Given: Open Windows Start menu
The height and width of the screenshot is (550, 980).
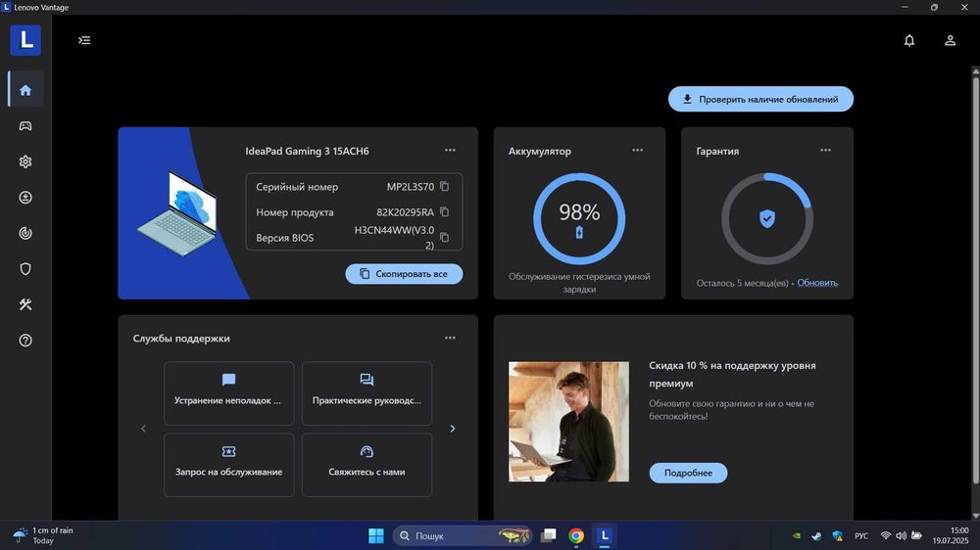Looking at the screenshot, I should [x=376, y=535].
